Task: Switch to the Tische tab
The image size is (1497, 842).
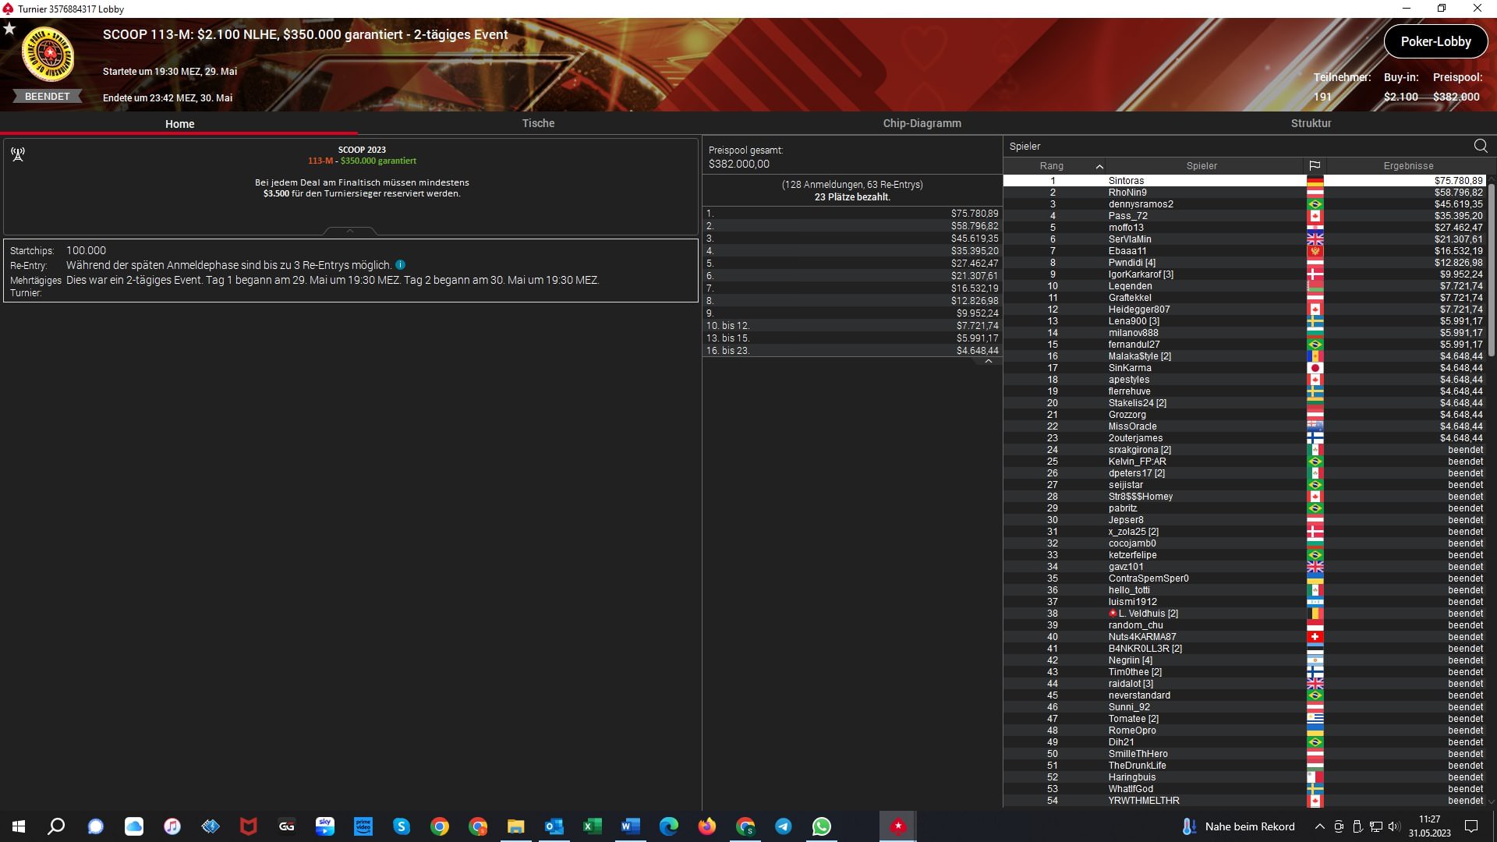Action: coord(538,123)
